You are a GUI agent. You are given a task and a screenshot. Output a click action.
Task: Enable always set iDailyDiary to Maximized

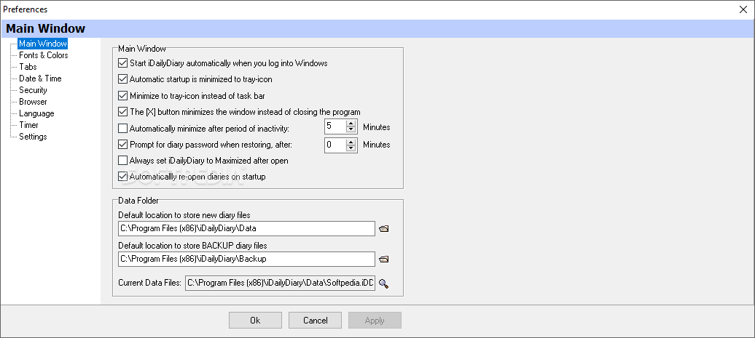(122, 161)
